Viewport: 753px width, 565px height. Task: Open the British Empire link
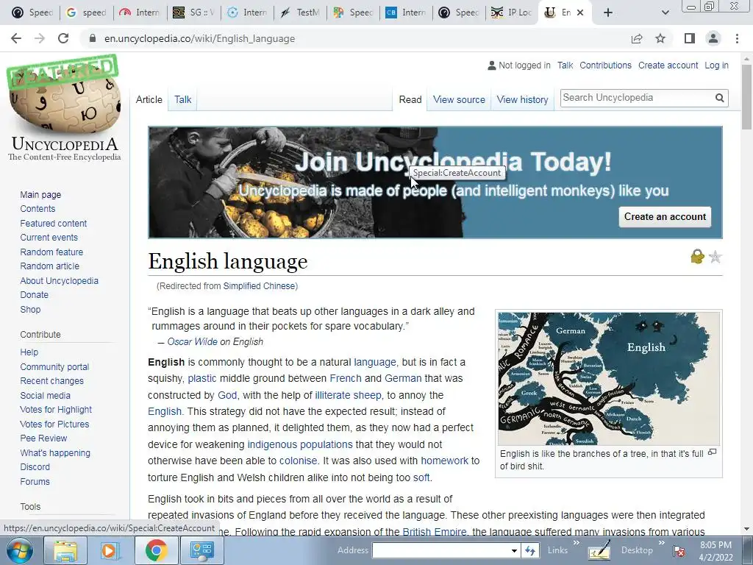[x=434, y=532]
